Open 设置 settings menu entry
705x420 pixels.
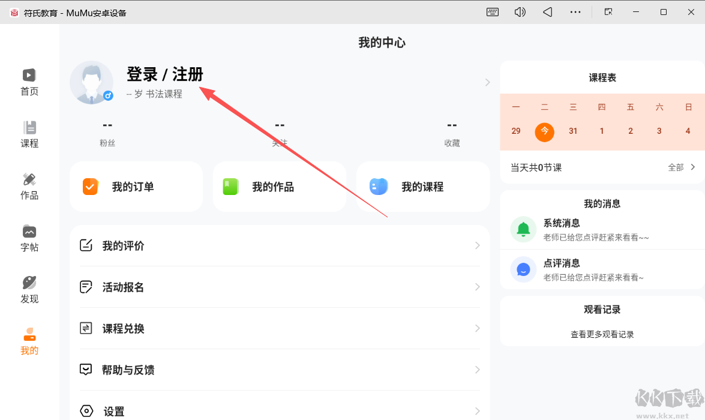(x=113, y=411)
